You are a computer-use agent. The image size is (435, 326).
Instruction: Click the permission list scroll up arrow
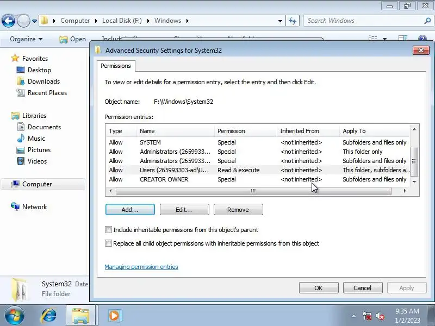coord(414,129)
